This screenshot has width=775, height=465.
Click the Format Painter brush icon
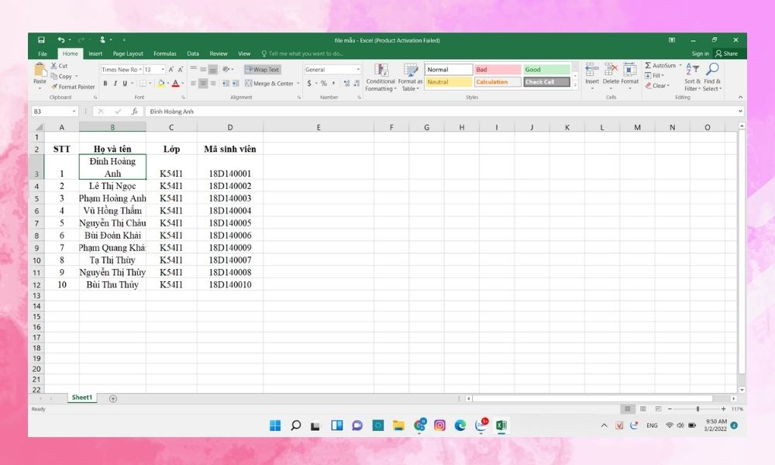54,87
